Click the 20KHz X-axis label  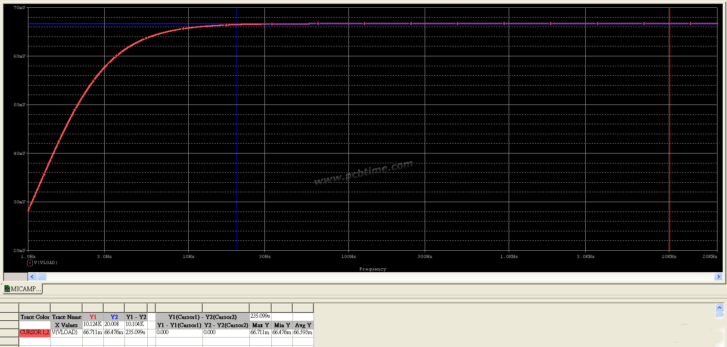pyautogui.click(x=710, y=257)
